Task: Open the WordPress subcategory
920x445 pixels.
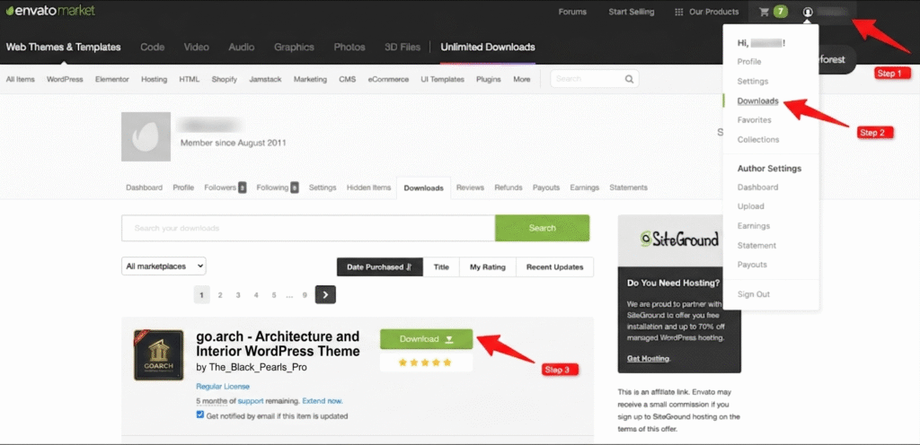Action: pos(65,79)
